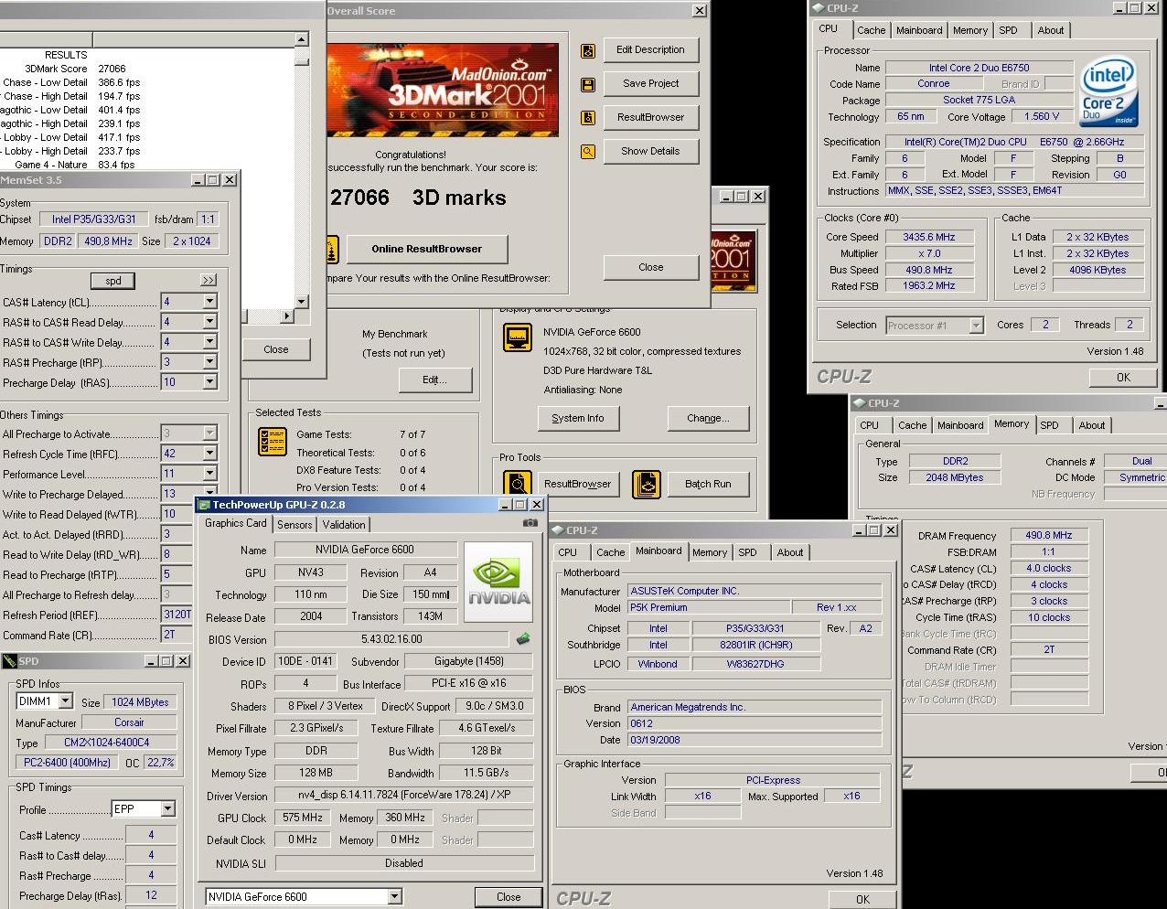Open the Mainboard tab in Memory CPU-Z window
The height and width of the screenshot is (909, 1167).
(x=960, y=425)
